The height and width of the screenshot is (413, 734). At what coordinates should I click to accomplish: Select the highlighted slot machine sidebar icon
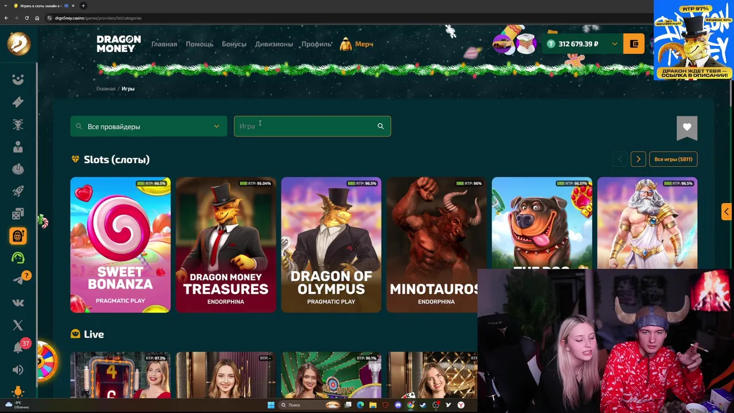18,236
